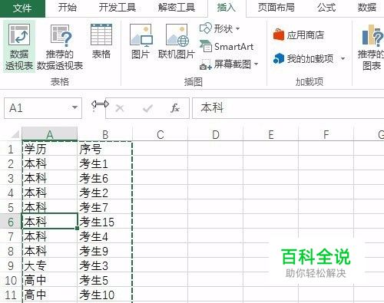This screenshot has height=303, width=384.
Task: Expand the Name Box dropdown arrow
Action: pos(74,107)
